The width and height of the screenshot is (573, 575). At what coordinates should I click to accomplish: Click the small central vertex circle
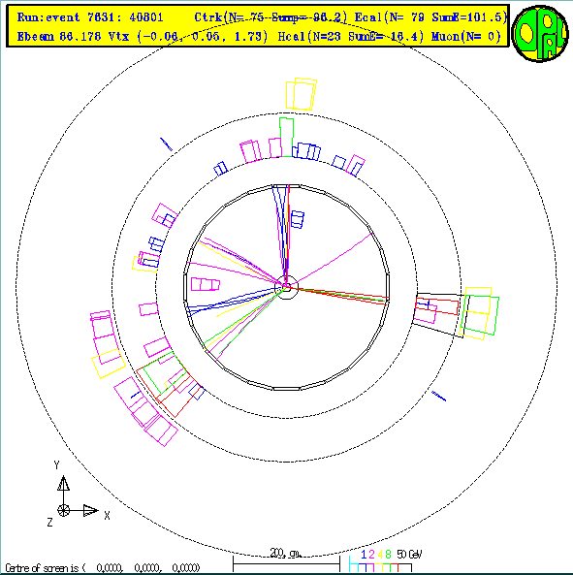[x=286, y=287]
